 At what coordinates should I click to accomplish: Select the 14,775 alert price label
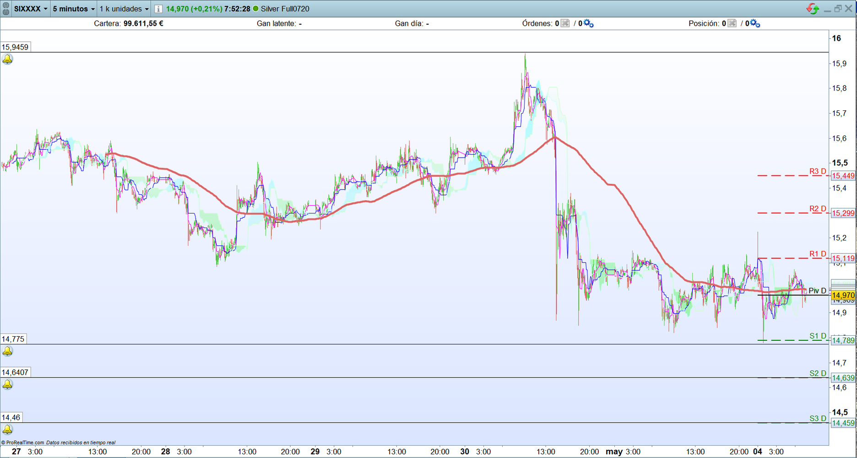[13, 339]
